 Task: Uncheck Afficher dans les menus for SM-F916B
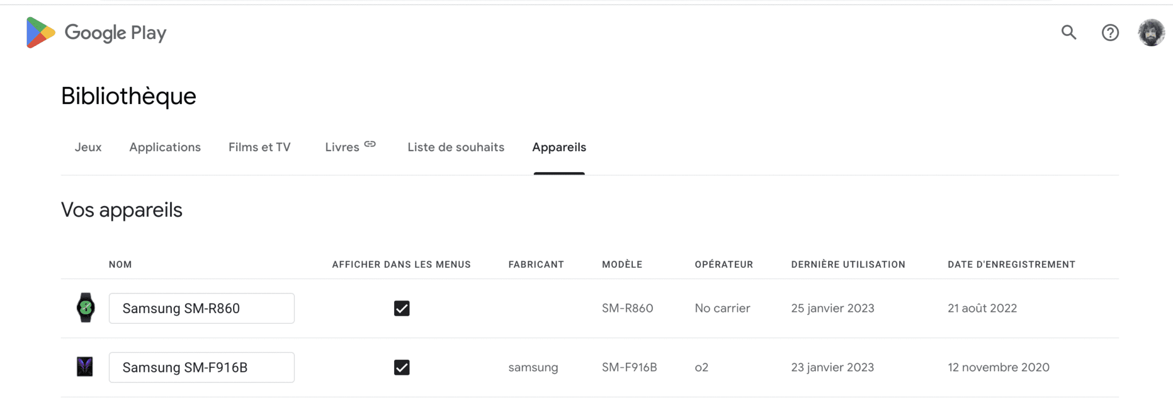coord(402,367)
